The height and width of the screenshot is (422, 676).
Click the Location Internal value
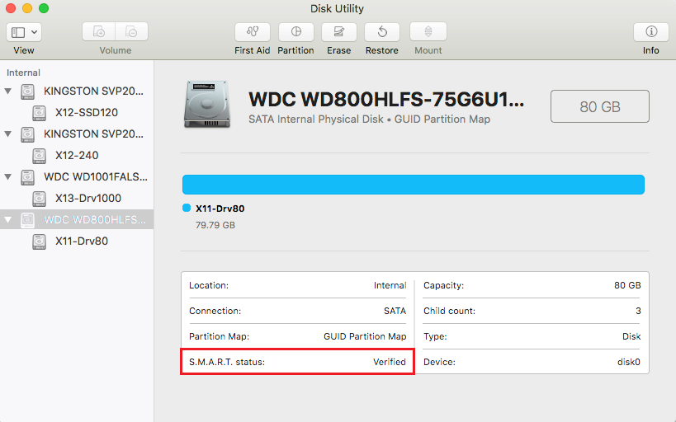click(390, 285)
